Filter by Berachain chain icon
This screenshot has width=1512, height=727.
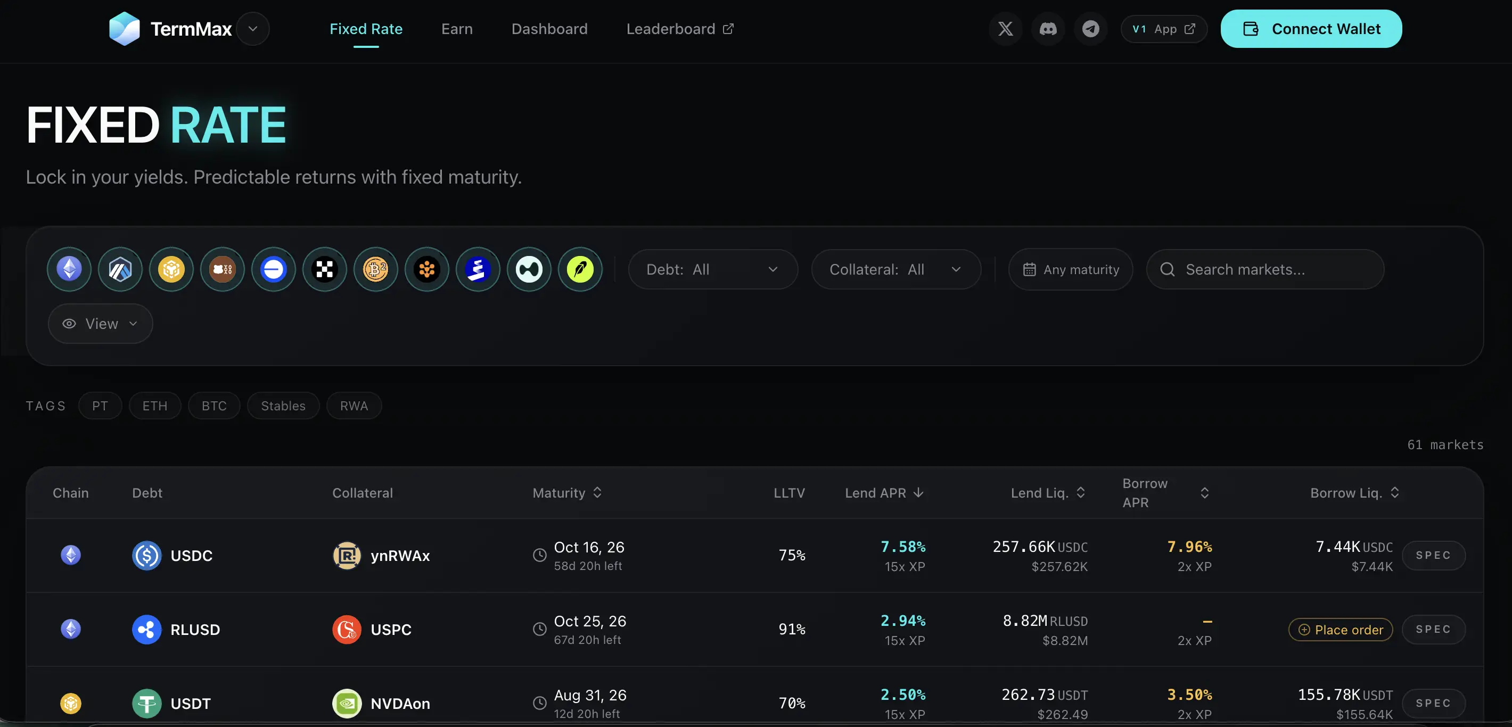click(223, 269)
